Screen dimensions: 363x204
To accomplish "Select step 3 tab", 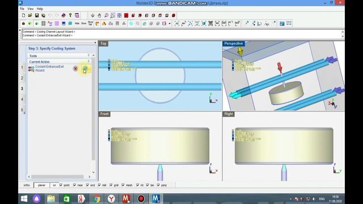I will click(x=22, y=88).
